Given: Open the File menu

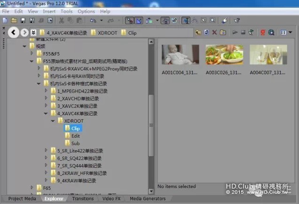Looking at the screenshot, I should pos(6,11).
